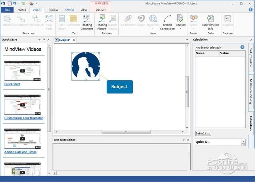Click the Hyperlink globe icon
255x182 pixels.
[153, 19]
